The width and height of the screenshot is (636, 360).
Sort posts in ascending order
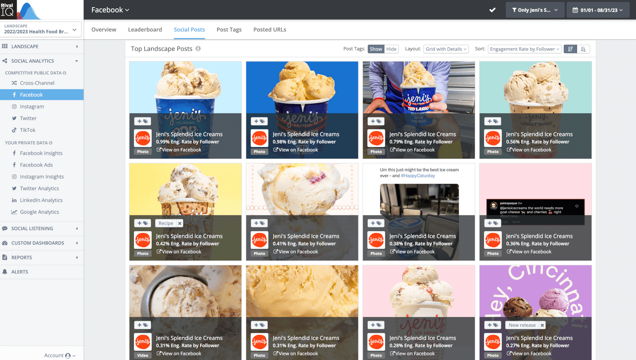pyautogui.click(x=583, y=49)
